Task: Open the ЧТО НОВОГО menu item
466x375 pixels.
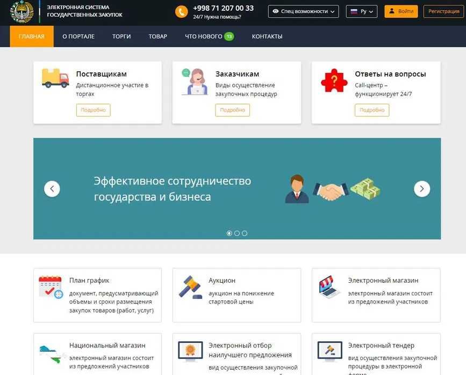Action: [x=204, y=36]
